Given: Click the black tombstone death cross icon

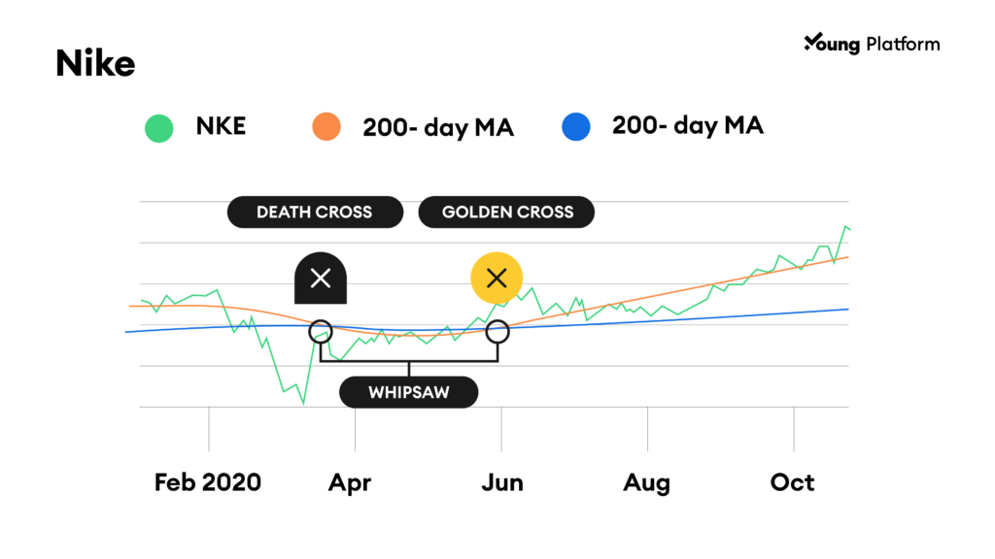Looking at the screenshot, I should [321, 279].
